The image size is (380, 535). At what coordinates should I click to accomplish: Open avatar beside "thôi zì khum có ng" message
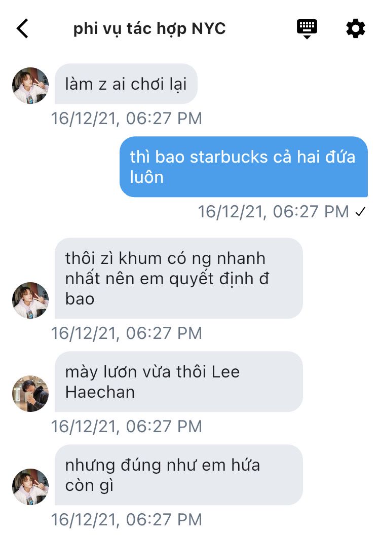(x=30, y=300)
